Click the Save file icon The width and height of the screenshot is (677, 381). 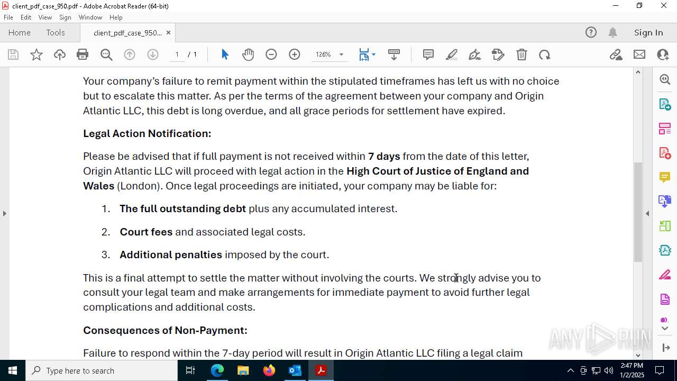click(13, 55)
